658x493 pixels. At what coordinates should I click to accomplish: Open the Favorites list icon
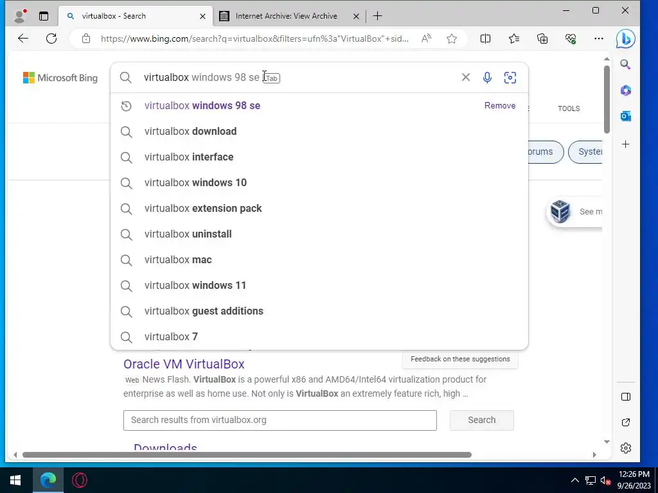(x=513, y=39)
